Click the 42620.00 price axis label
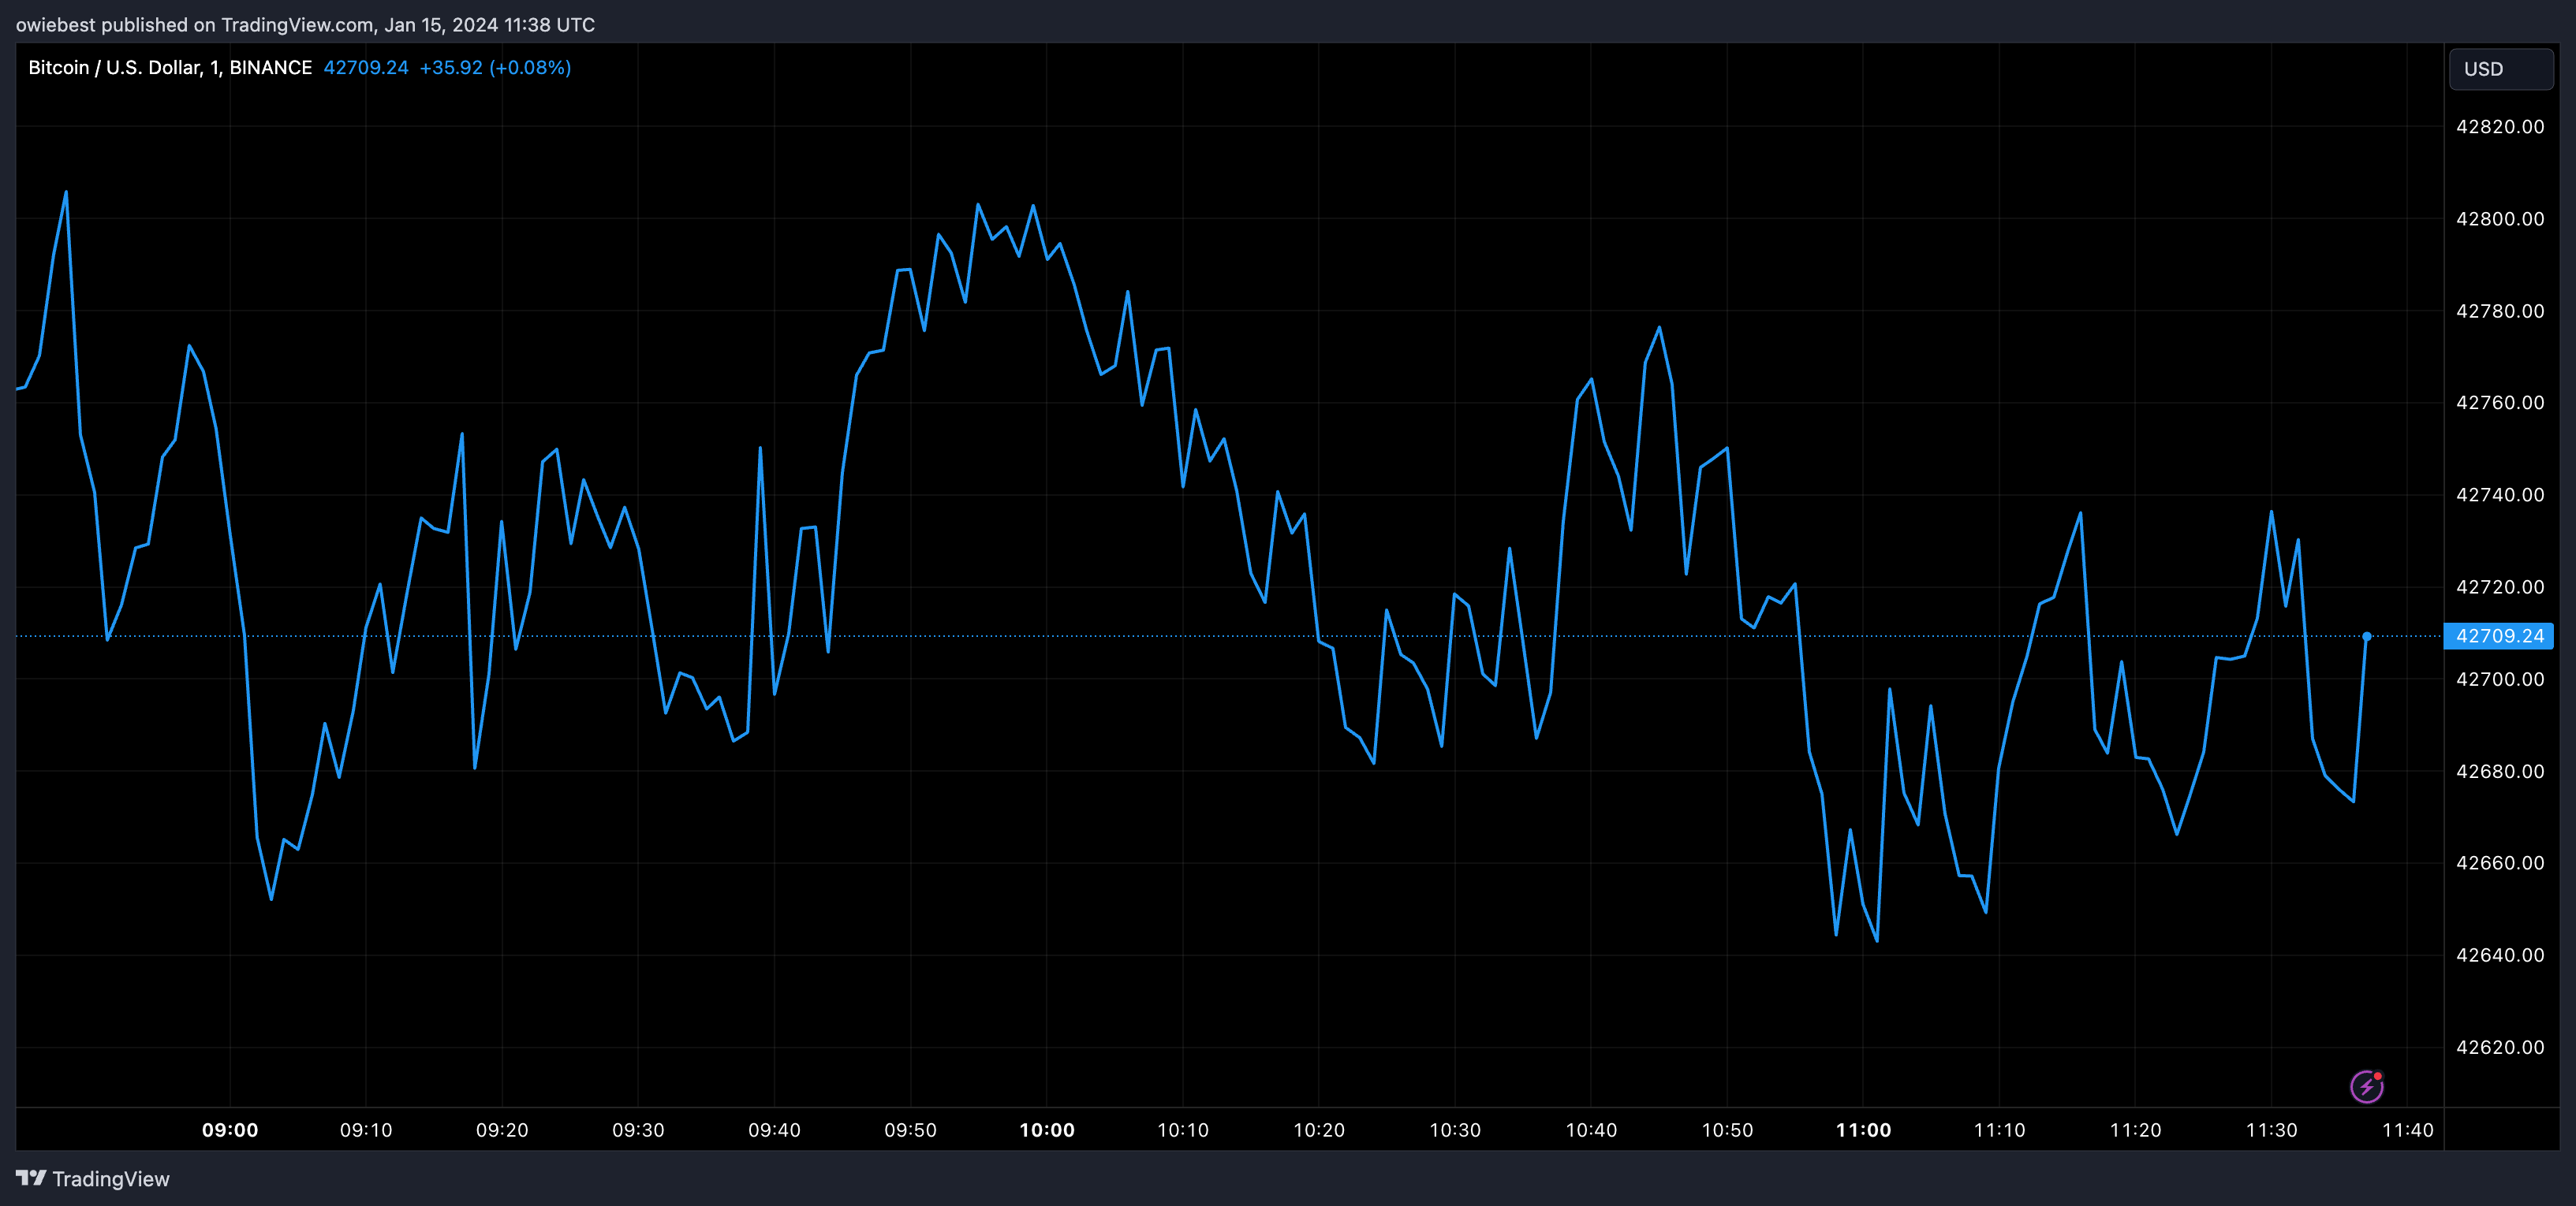The width and height of the screenshot is (2576, 1206). [x=2500, y=1047]
